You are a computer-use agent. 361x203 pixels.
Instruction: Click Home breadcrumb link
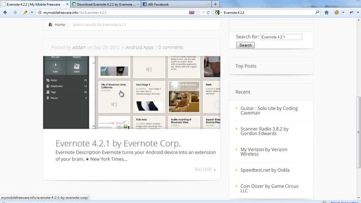[60, 25]
